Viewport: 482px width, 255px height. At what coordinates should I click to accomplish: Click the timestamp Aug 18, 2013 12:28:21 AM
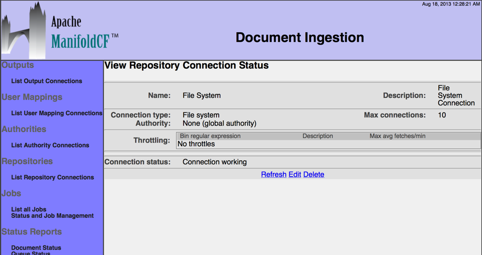point(451,4)
